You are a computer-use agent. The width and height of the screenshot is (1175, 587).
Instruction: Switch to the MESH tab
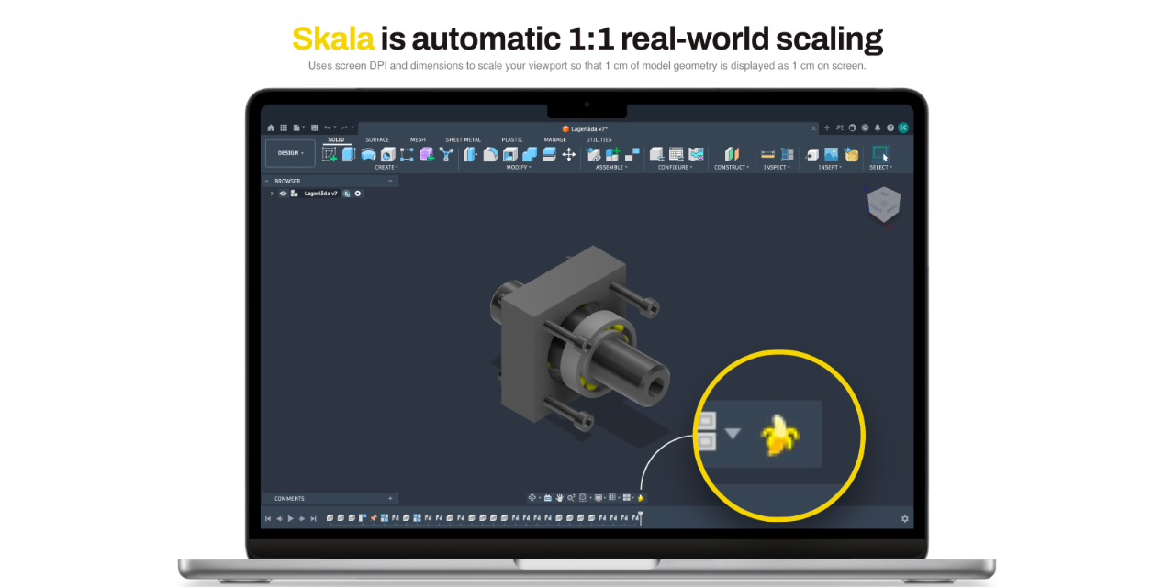pyautogui.click(x=418, y=139)
